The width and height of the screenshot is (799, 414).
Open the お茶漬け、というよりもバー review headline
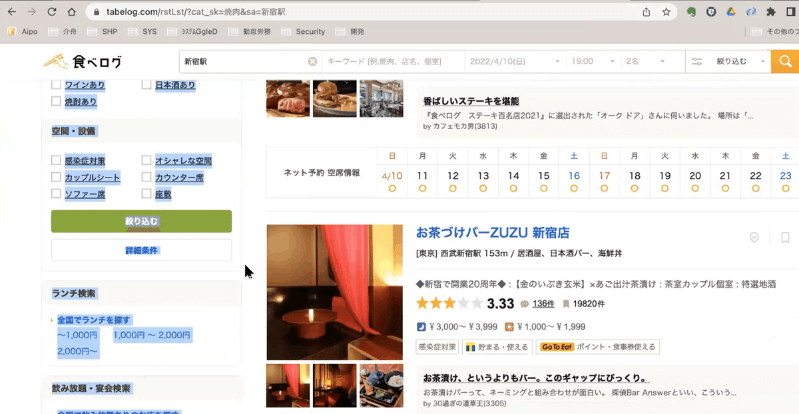[536, 378]
